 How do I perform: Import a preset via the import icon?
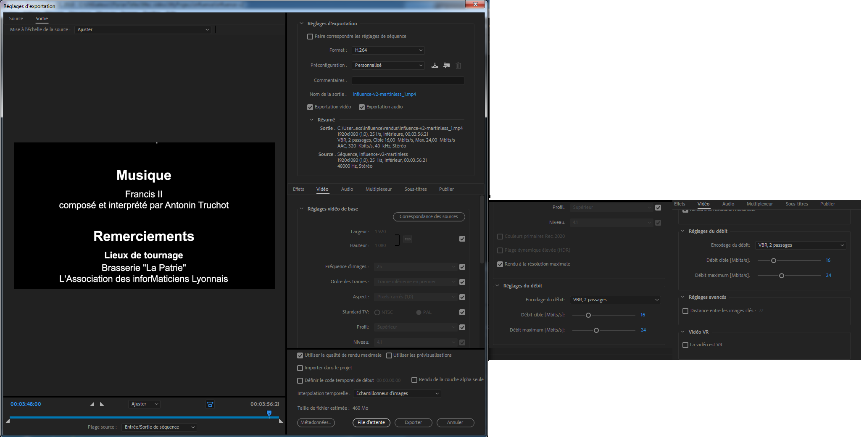click(446, 66)
